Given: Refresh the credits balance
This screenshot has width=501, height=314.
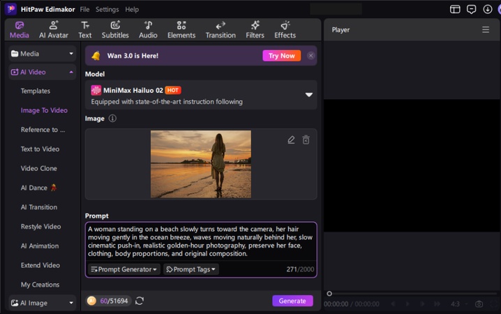Looking at the screenshot, I should click(x=140, y=301).
